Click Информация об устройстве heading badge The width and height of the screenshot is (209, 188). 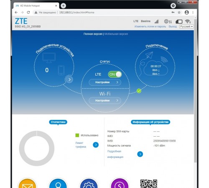[x=150, y=122]
